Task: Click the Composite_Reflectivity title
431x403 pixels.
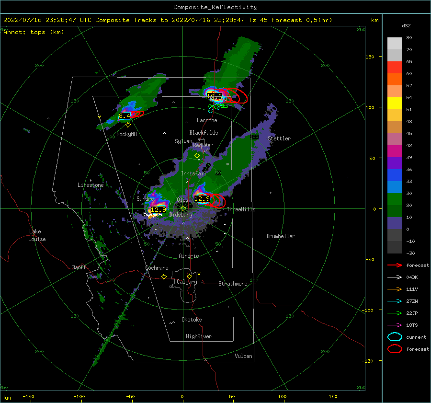Action: coord(215,7)
